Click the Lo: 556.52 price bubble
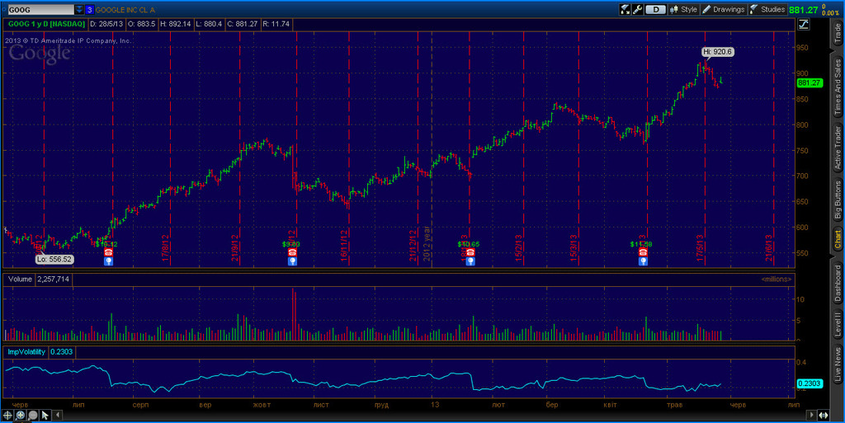 [x=54, y=260]
